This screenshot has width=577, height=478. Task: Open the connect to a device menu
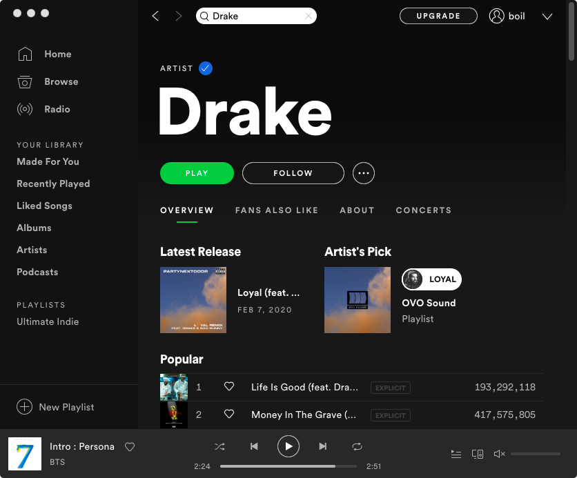tap(478, 454)
